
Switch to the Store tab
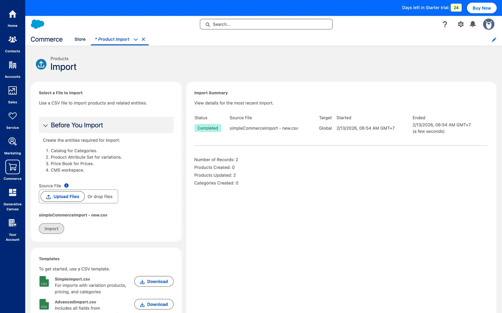(80, 39)
